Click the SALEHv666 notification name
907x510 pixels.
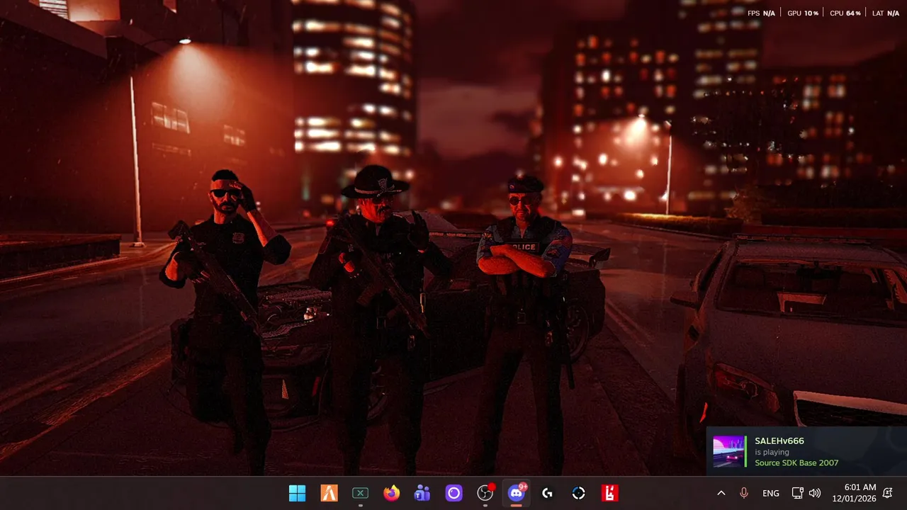coord(779,441)
